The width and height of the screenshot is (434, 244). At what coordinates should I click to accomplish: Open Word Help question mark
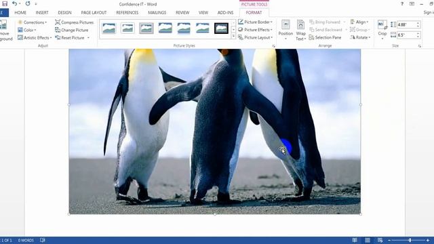tap(401, 4)
